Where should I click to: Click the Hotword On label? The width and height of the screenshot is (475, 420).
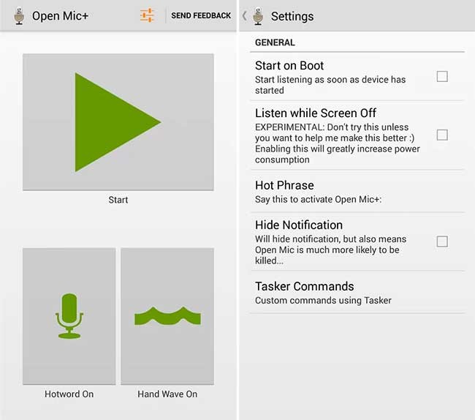(x=69, y=394)
